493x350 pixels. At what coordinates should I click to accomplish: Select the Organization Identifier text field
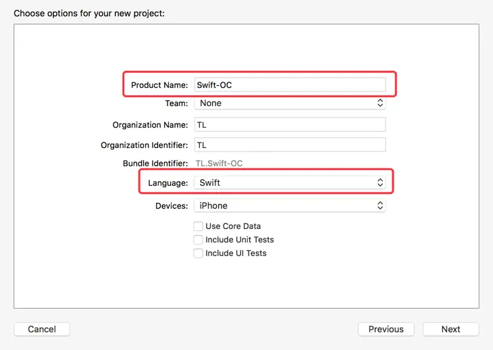tap(289, 145)
